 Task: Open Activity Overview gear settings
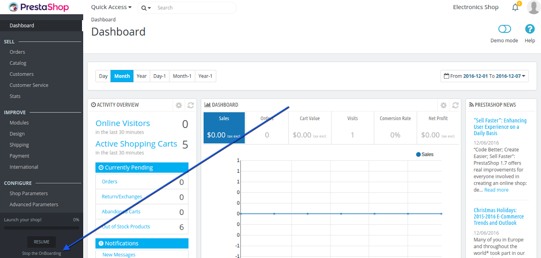click(x=179, y=105)
